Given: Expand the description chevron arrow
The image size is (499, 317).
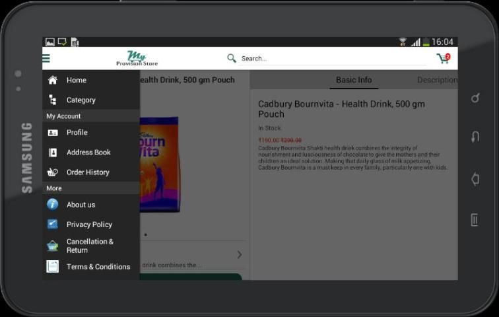Looking at the screenshot, I should (239, 254).
